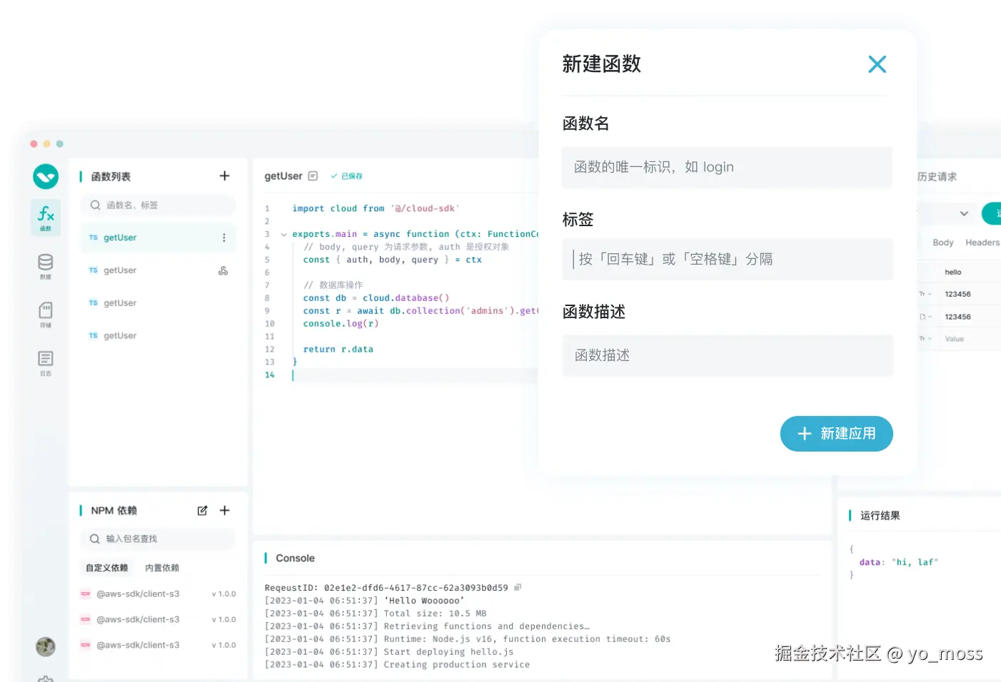Click the 新建应用 button
The height and width of the screenshot is (682, 1001).
836,434
